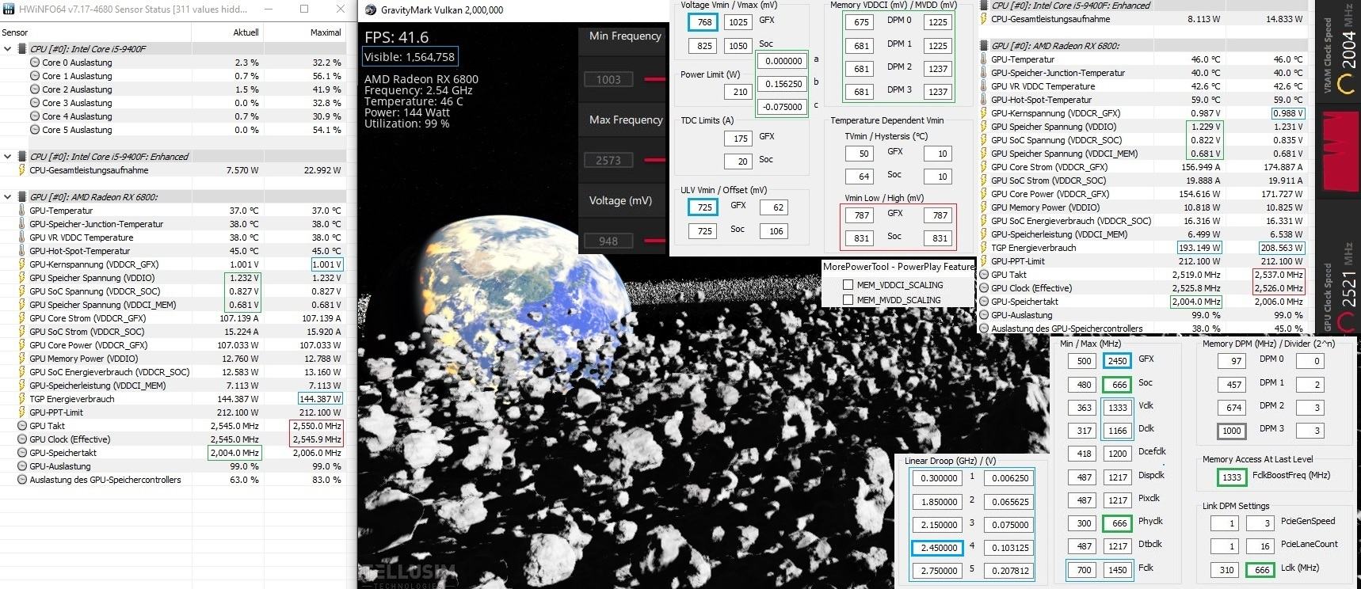Click the clock icon beside Core 5 Auslastung
This screenshot has width=1361, height=589.
click(x=35, y=130)
